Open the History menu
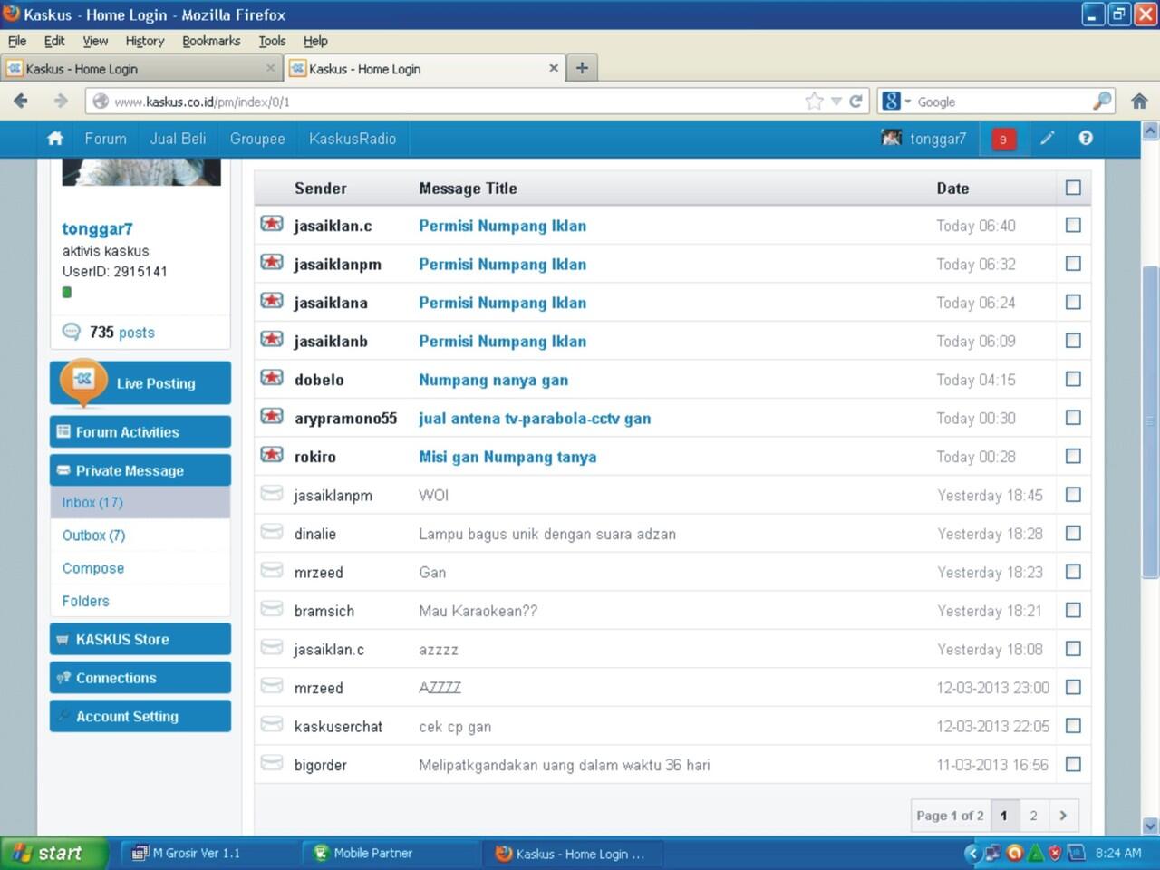The width and height of the screenshot is (1160, 870). tap(145, 41)
